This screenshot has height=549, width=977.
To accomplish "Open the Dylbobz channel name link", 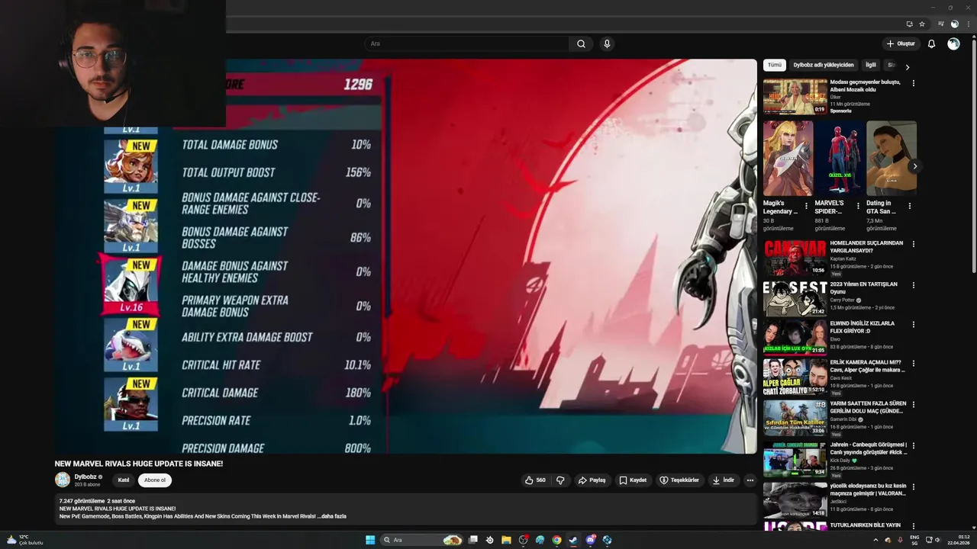I will [85, 477].
